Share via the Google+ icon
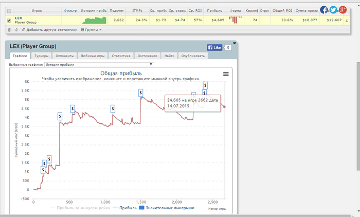Screen dimensions: 360x217 click(x=343, y=10)
